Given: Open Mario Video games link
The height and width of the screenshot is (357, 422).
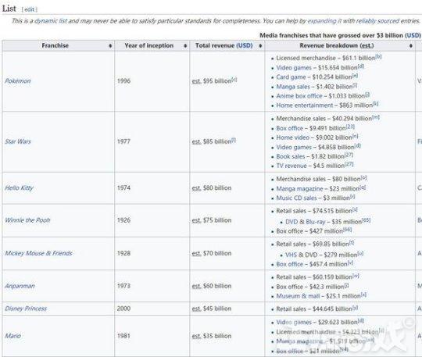Looking at the screenshot, I should [x=294, y=323].
